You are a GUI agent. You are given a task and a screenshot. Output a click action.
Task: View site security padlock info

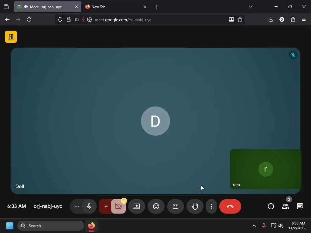[x=68, y=19]
